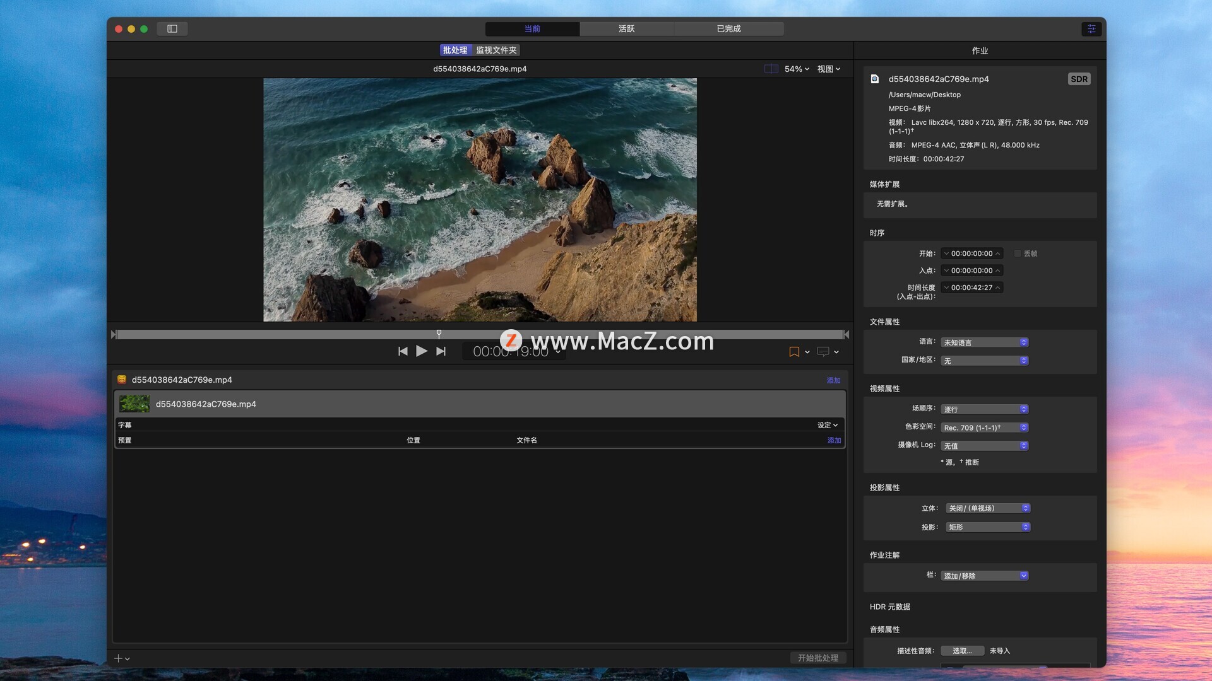The image size is (1212, 681).
Task: Expand the 色彩空间 Rec. 709 dropdown
Action: point(985,428)
